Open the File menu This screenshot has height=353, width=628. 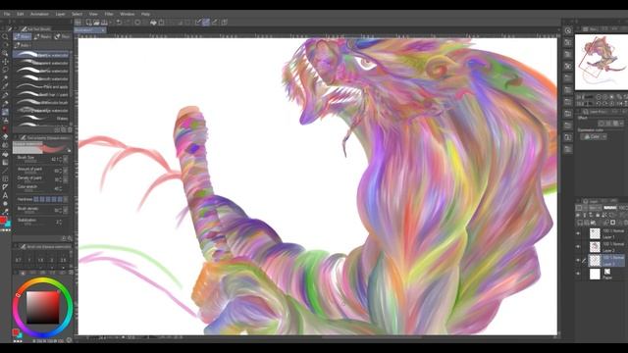tap(7, 14)
